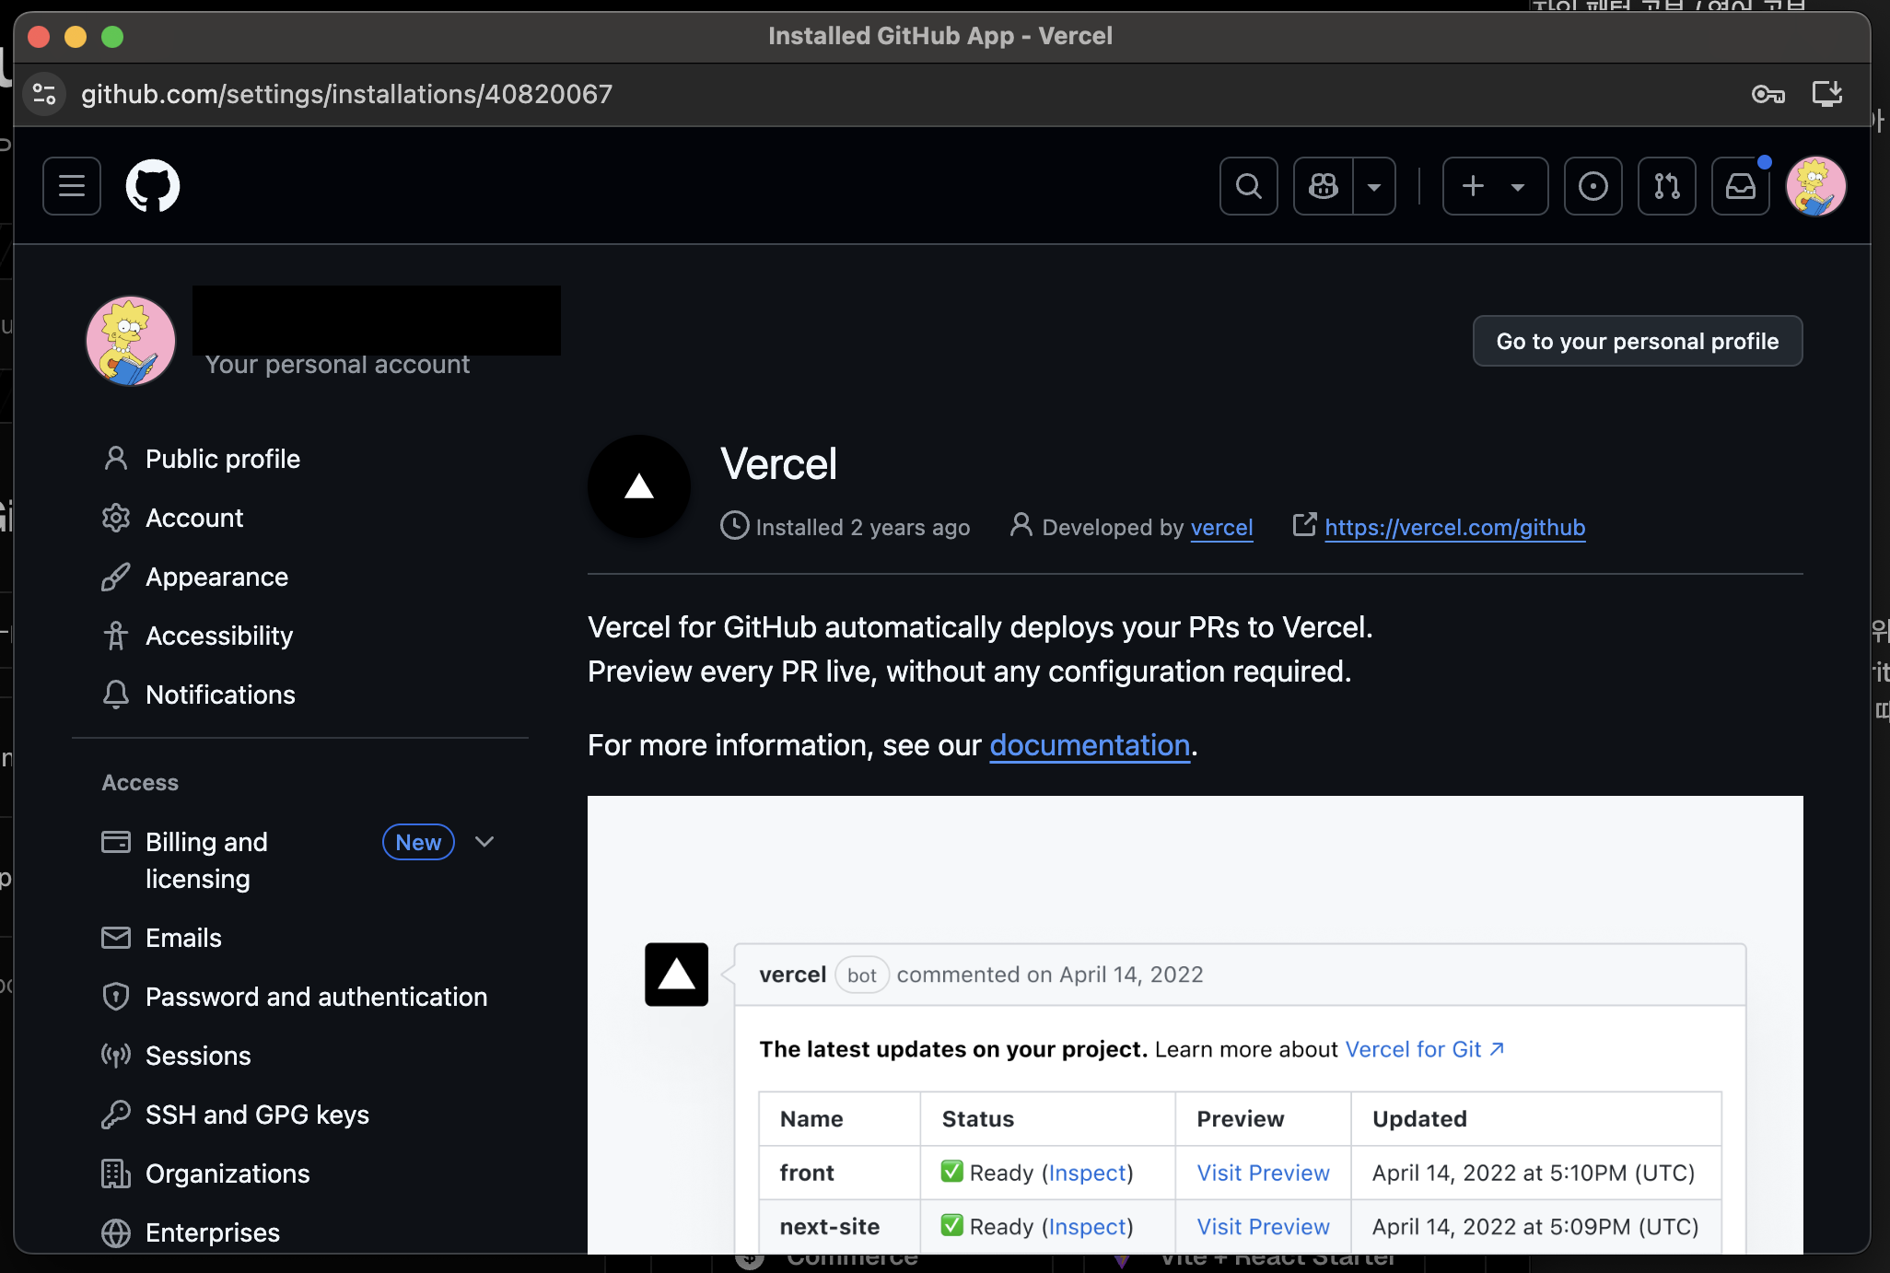Open the hamburger navigation menu
Screen dimensions: 1890x1273
pyautogui.click(x=72, y=186)
